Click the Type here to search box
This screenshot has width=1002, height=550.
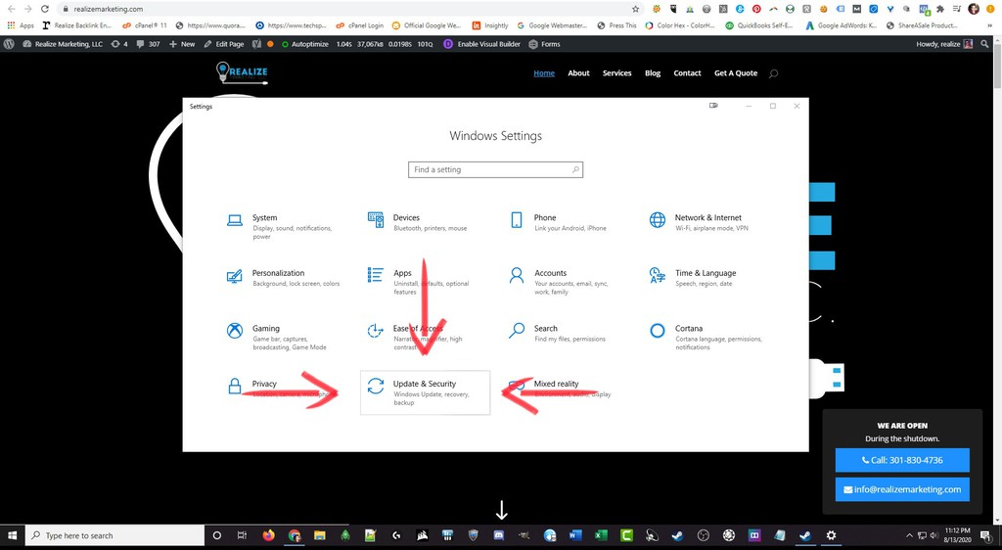click(115, 535)
